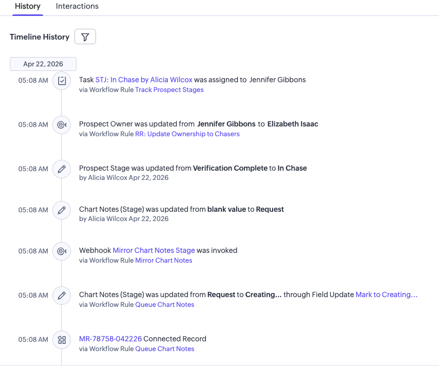The height and width of the screenshot is (366, 439).
Task: Click pencil icon for Request to Creating update
Action: (62, 296)
